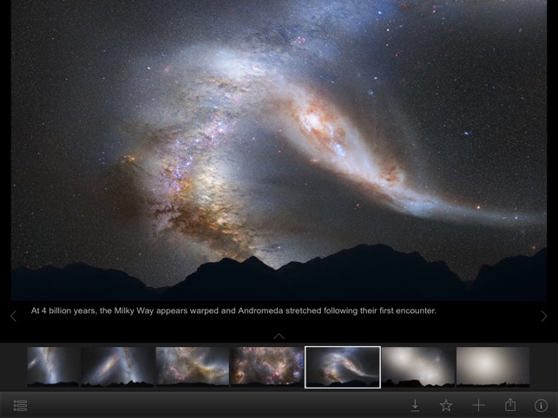The height and width of the screenshot is (418, 558).
Task: Open the sixth thumbnail with two glowing cores
Action: click(x=418, y=367)
